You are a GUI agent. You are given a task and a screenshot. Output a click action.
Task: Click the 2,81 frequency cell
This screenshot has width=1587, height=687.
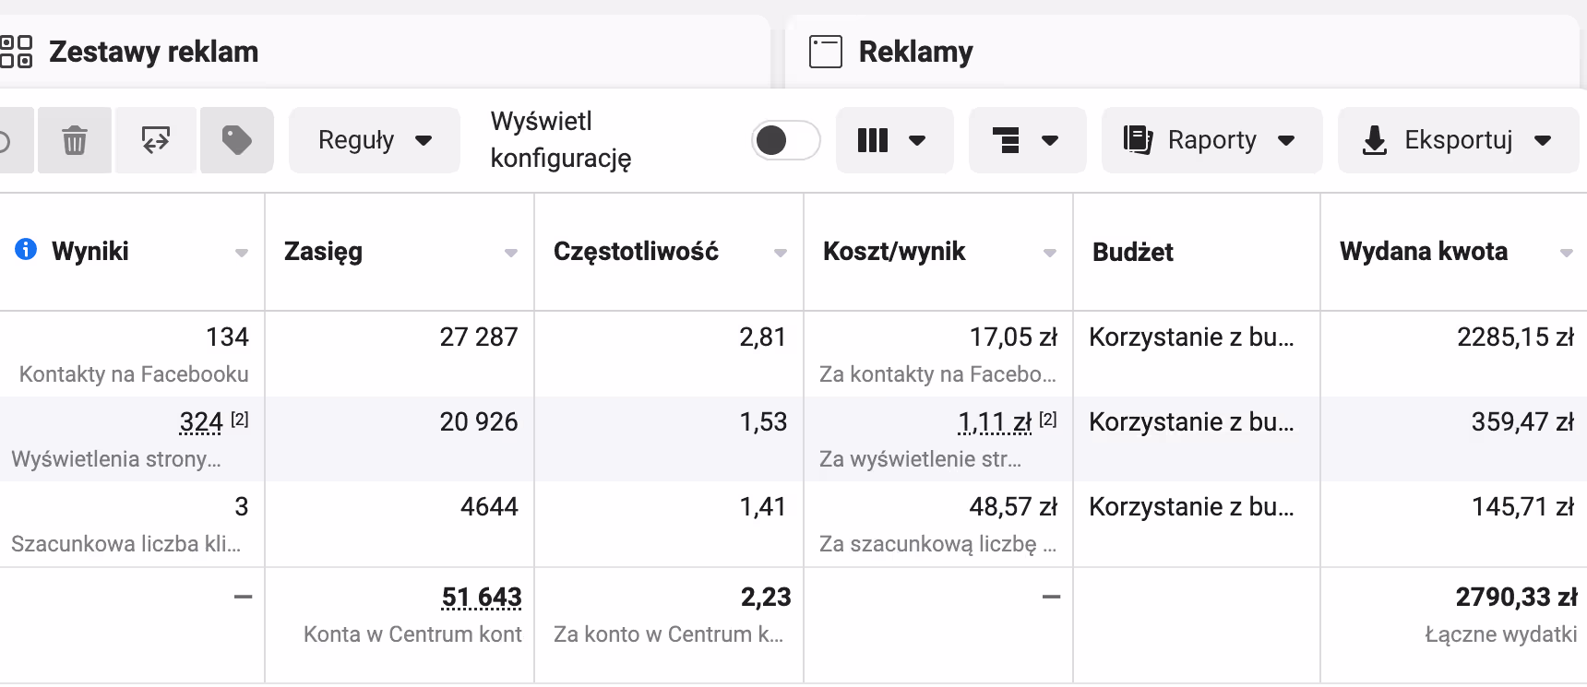pyautogui.click(x=762, y=338)
